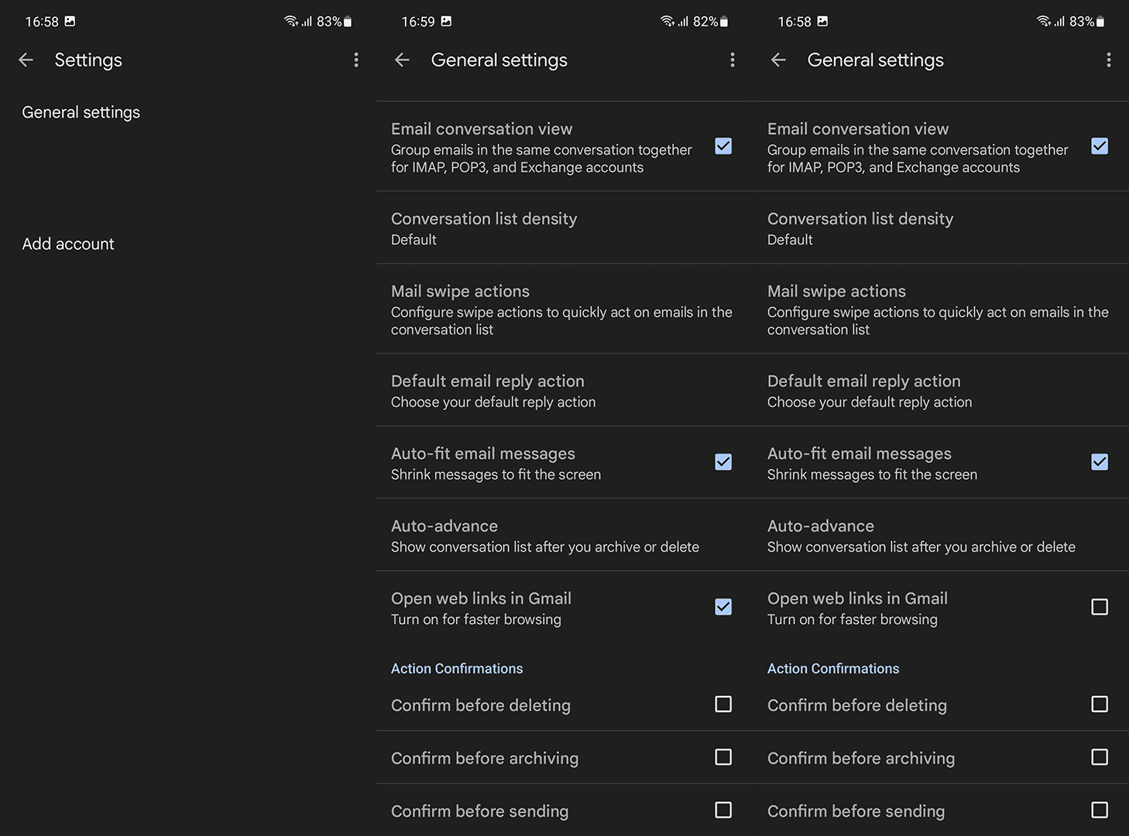1129x836 pixels.
Task: Open General settings on Settings screen
Action: coord(188,112)
